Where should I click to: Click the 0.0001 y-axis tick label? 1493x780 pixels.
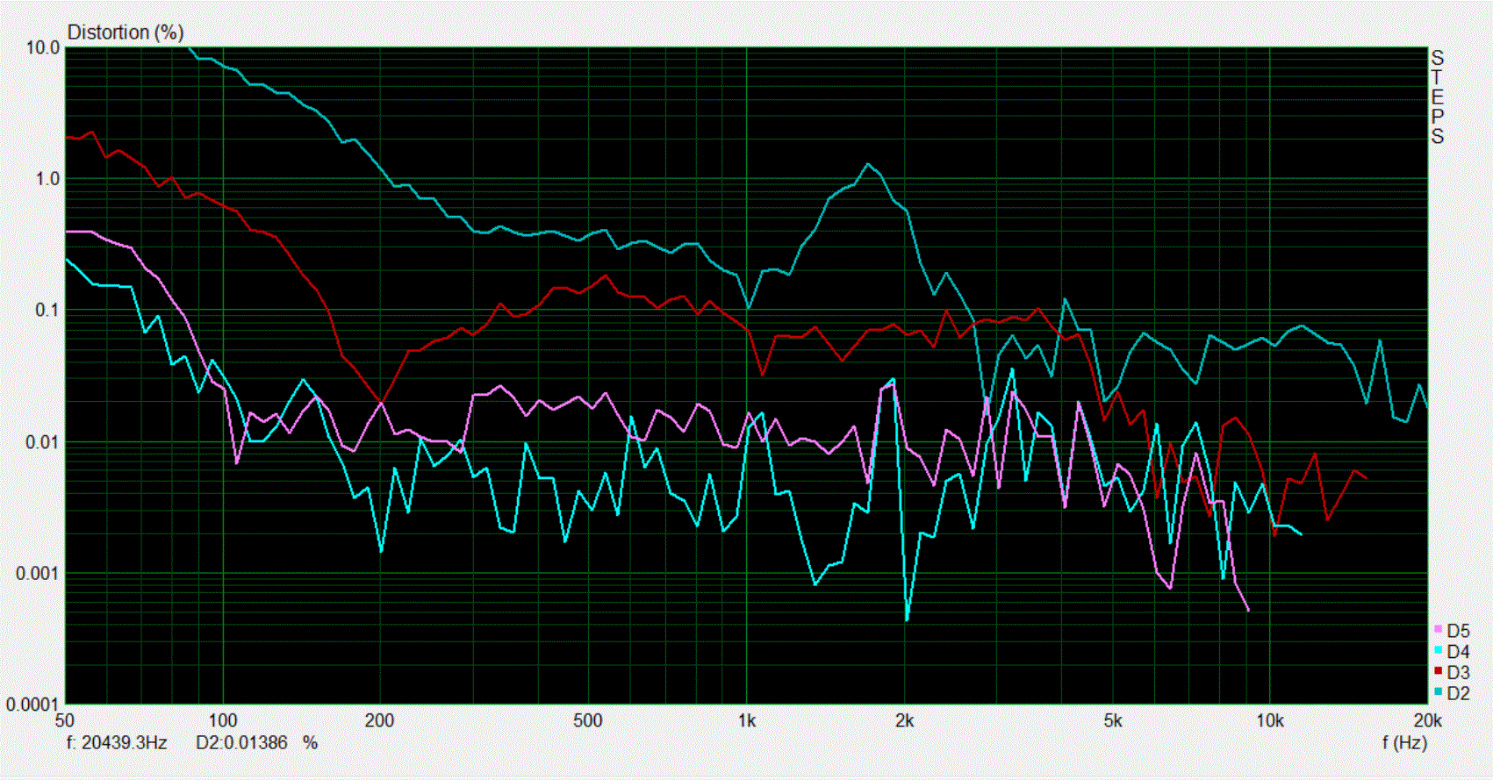[x=33, y=705]
